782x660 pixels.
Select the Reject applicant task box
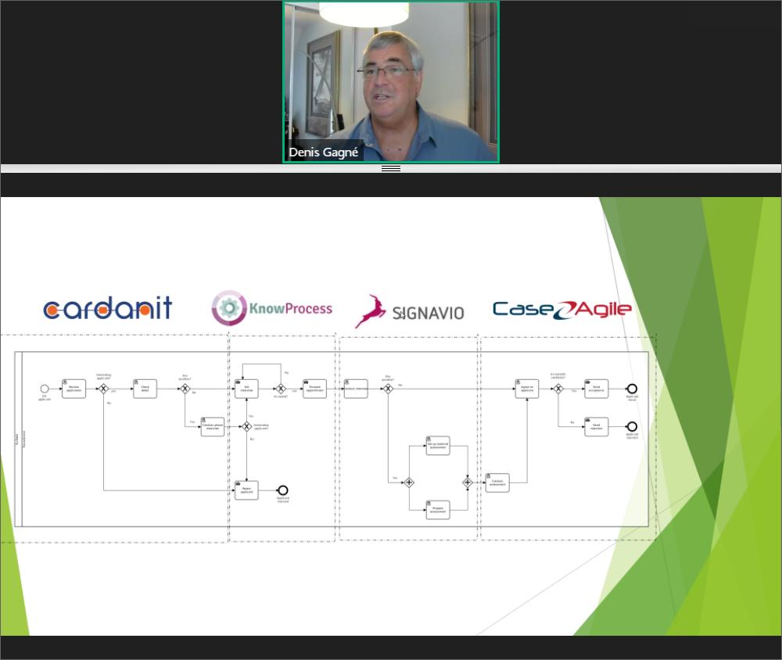click(x=246, y=490)
